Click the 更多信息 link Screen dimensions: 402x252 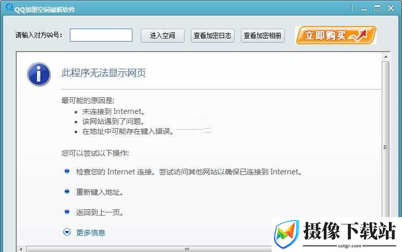(x=91, y=233)
